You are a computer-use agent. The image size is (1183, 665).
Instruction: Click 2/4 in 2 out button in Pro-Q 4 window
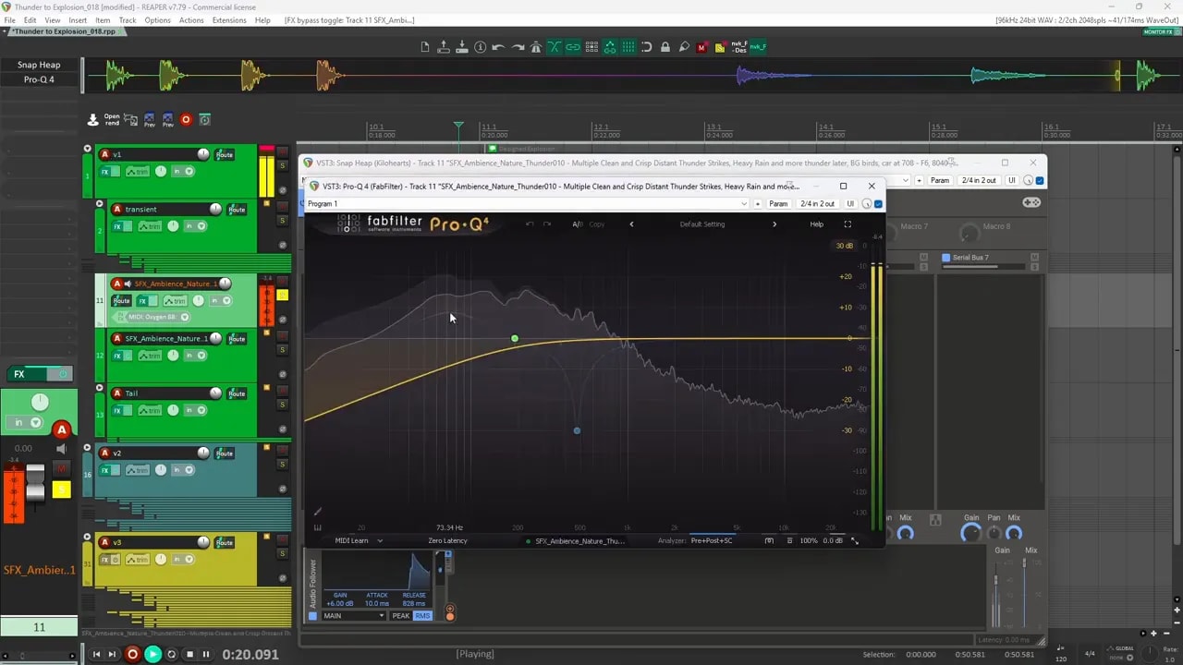pyautogui.click(x=817, y=203)
